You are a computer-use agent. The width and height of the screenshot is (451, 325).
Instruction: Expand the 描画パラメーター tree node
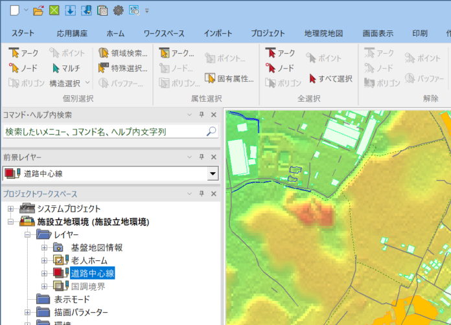(28, 312)
